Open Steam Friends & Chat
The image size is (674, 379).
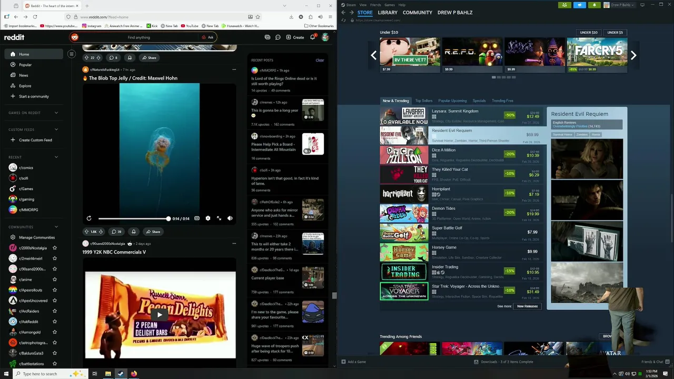655,362
